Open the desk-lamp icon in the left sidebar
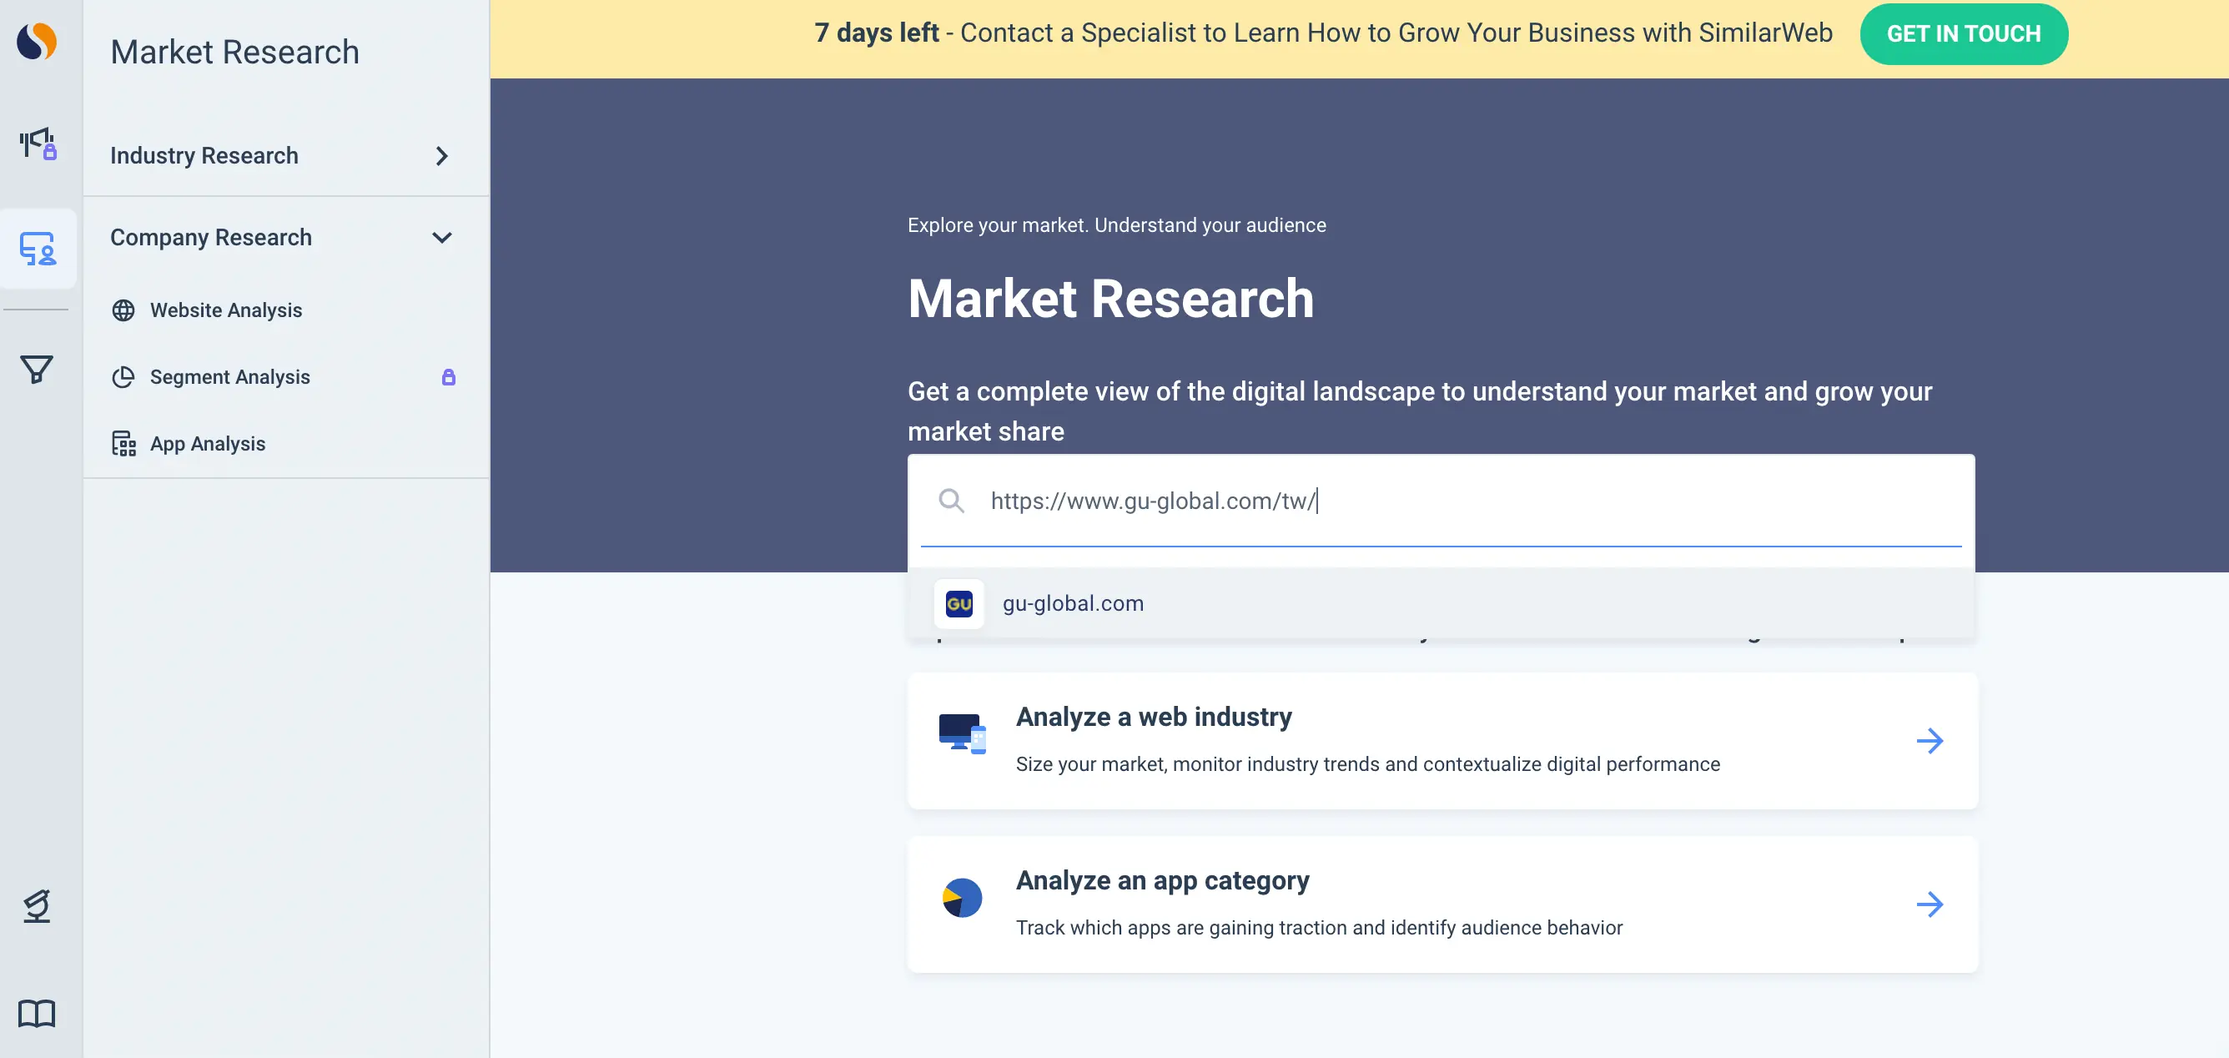Image resolution: width=2229 pixels, height=1058 pixels. click(x=37, y=905)
